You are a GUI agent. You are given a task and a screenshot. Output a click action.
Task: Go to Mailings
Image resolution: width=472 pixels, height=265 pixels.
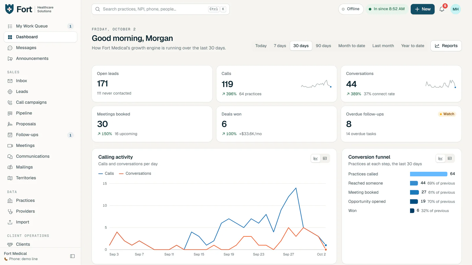click(x=40, y=167)
